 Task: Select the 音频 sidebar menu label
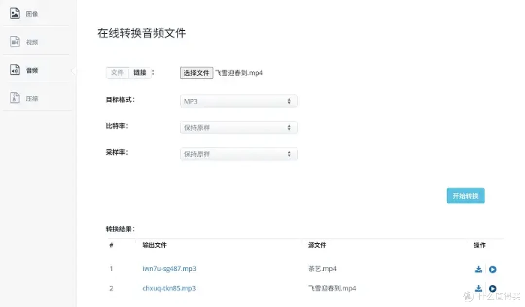(32, 70)
